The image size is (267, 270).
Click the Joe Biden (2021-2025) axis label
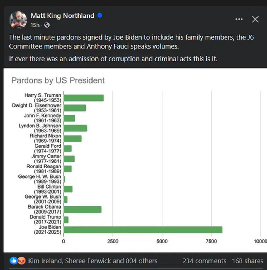[47, 230]
